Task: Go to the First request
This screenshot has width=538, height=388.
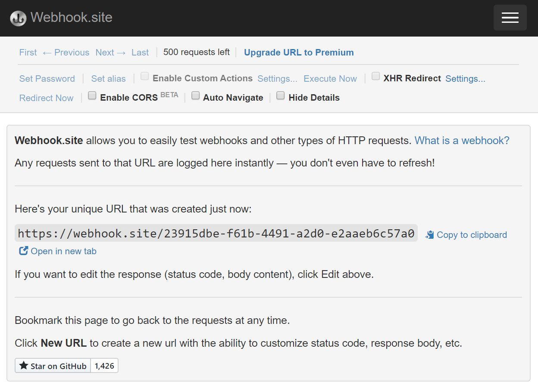Action: pos(28,52)
